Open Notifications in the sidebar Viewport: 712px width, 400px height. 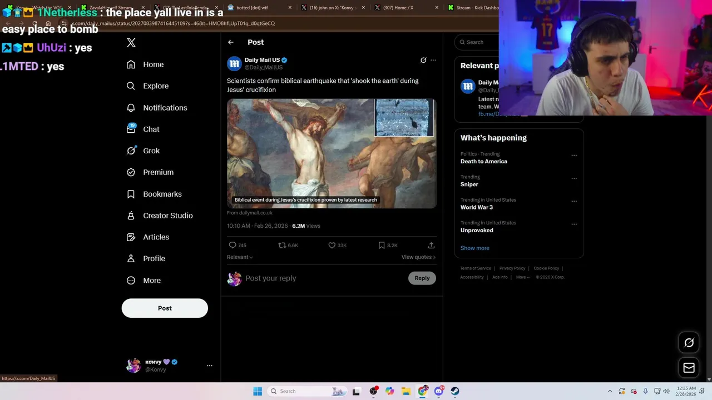157,108
